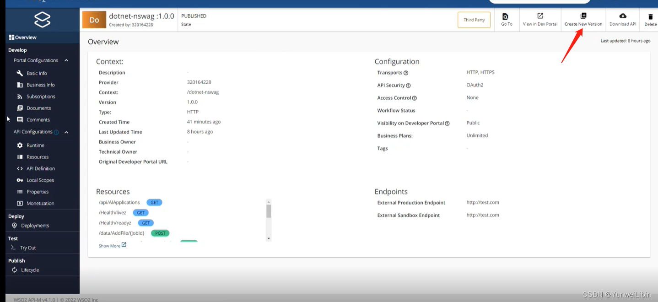Viewport: 658px width, 302px height.
Task: Click the dotnet-nswag :1.0.0 API title
Action: pyautogui.click(x=141, y=16)
